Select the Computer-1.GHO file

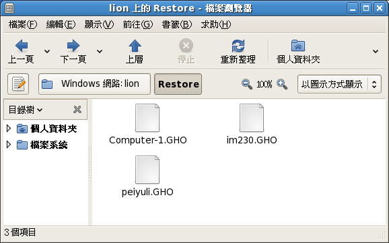tap(147, 125)
